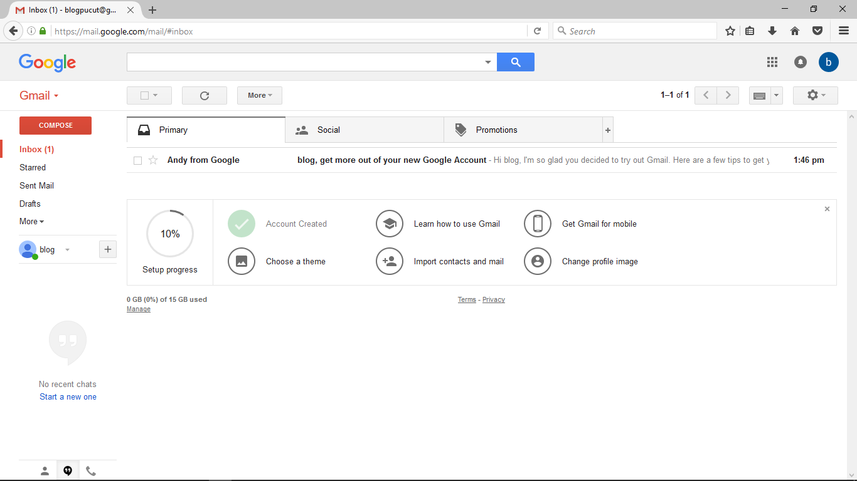
Task: Toggle the select-all checkbox in toolbar
Action: (144, 96)
